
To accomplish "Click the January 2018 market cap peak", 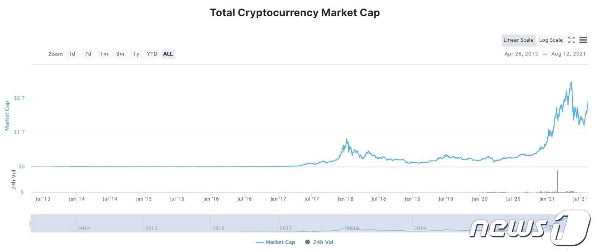I will pyautogui.click(x=347, y=139).
